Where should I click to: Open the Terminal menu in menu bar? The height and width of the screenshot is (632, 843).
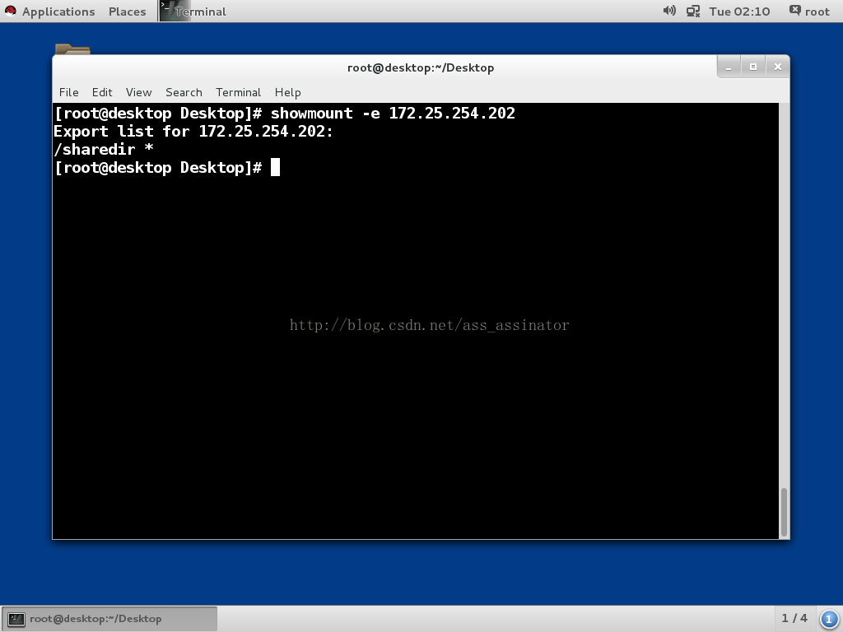[x=238, y=92]
